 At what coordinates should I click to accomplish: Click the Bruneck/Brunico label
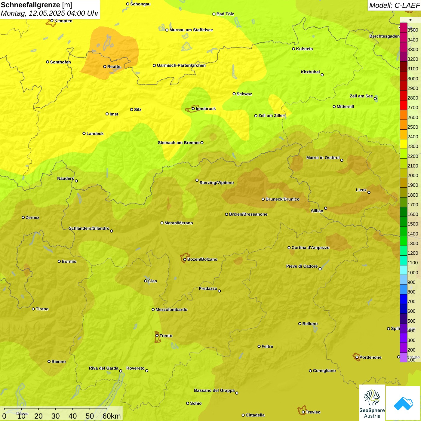[x=282, y=199]
